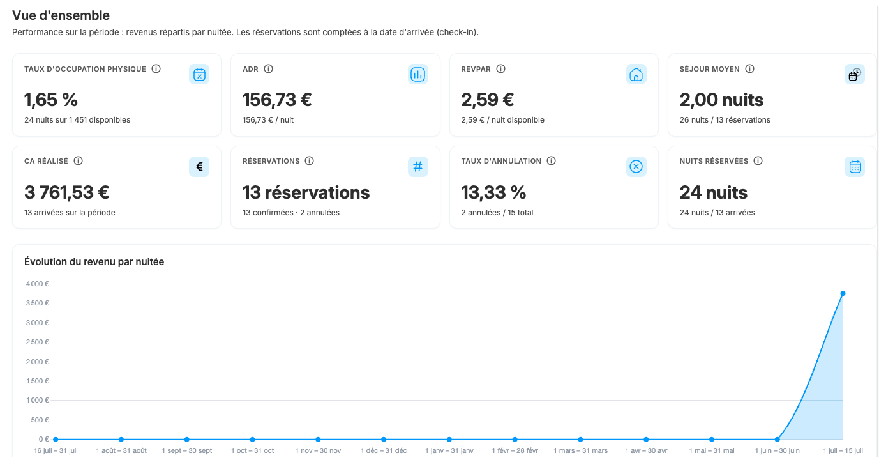Click the 1 févr – 28 févr axis label

click(515, 451)
